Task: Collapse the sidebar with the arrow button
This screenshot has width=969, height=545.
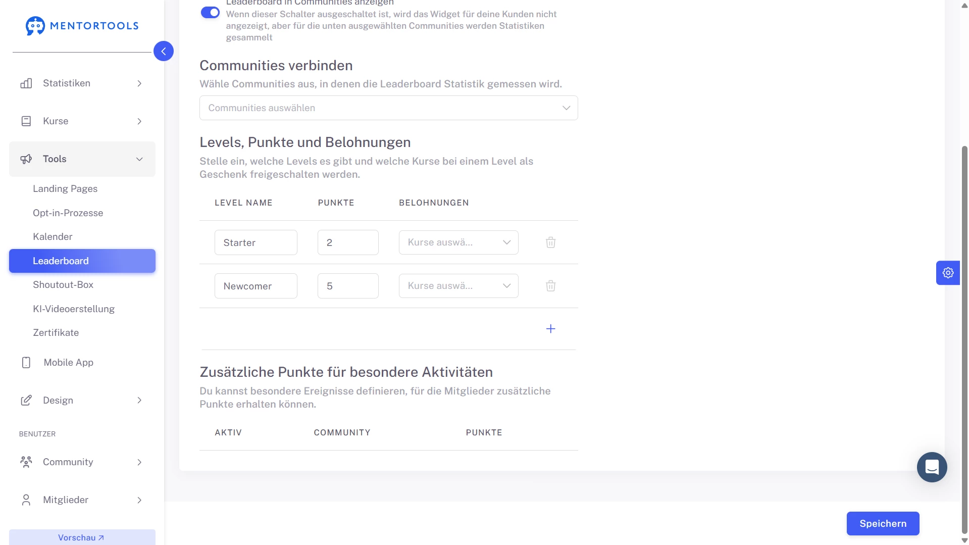Action: pyautogui.click(x=163, y=51)
